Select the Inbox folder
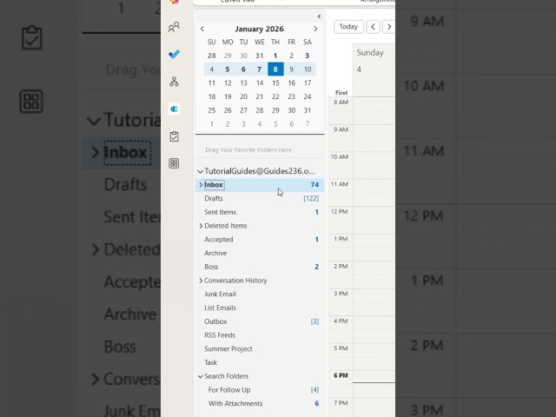The image size is (556, 417). (260, 185)
